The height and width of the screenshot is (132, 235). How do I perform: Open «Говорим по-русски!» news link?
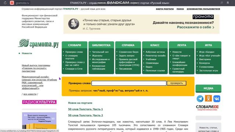click(x=36, y=68)
